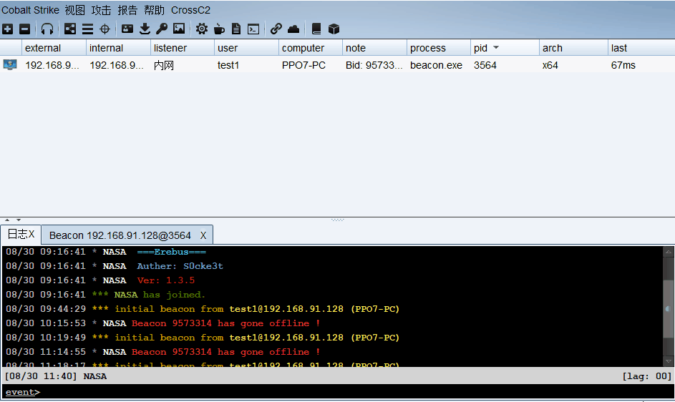
Task: Open downloaded files via download arrow icon
Action: point(145,29)
